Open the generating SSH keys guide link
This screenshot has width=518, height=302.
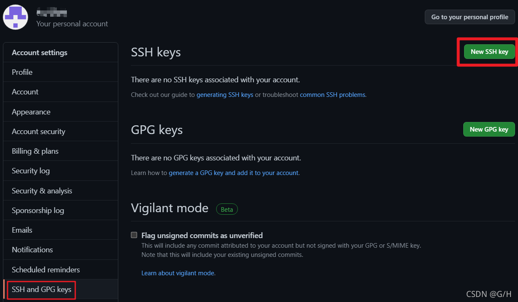[225, 95]
